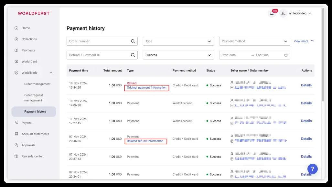This screenshot has height=187, width=332.
Task: Click the search icon in Refund / Payment ID field
Action: 133,55
